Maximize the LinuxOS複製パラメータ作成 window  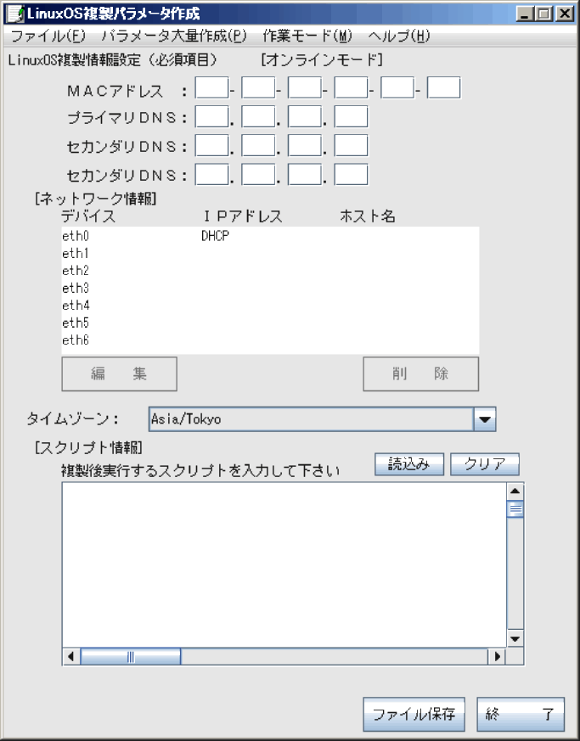[x=543, y=14]
